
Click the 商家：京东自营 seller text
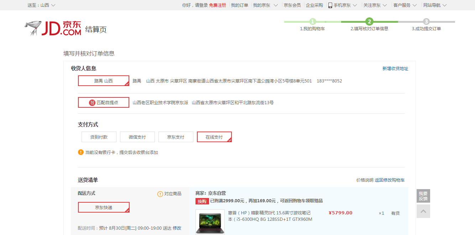tap(211, 193)
